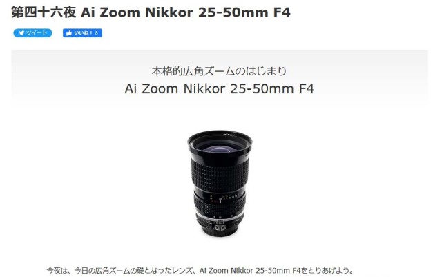Click the 第四十六夜 text in the title
Viewport: 442px width, 277px height.
coord(44,12)
